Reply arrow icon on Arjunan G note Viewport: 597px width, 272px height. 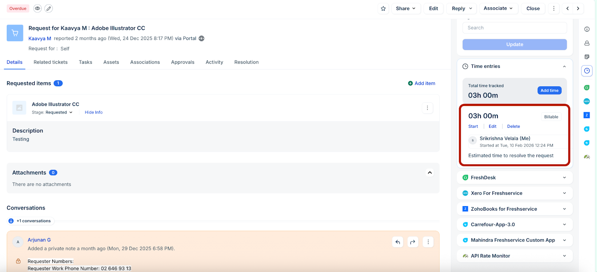click(398, 242)
